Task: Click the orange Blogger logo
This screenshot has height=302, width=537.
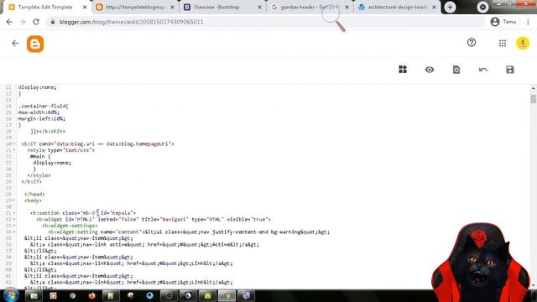Action: pos(35,44)
